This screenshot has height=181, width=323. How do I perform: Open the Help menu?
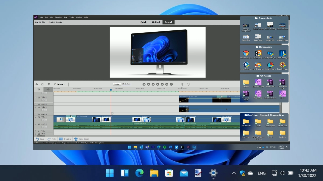86,17
